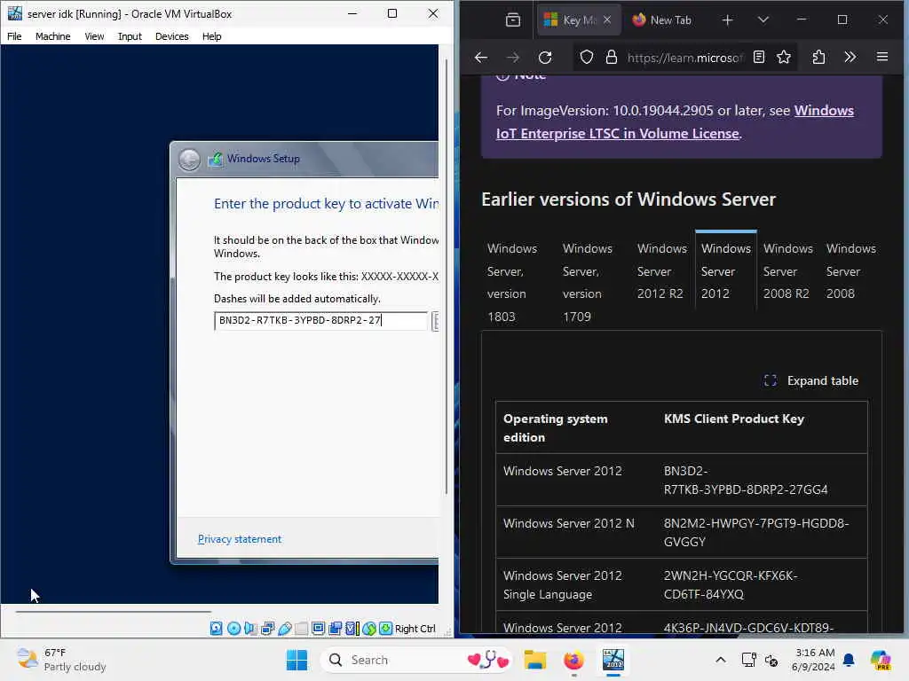This screenshot has height=681, width=909.
Task: Click the product key input field
Action: [x=320, y=320]
